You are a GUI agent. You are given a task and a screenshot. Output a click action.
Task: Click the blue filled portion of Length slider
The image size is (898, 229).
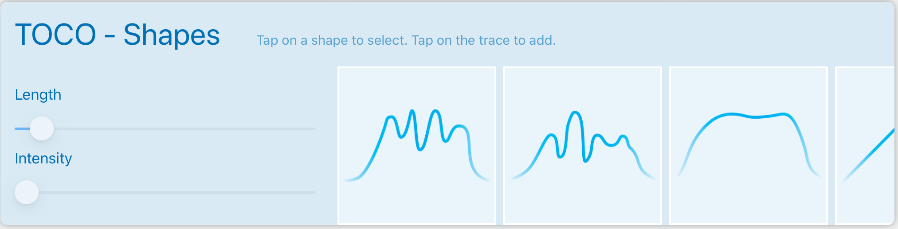pyautogui.click(x=21, y=129)
